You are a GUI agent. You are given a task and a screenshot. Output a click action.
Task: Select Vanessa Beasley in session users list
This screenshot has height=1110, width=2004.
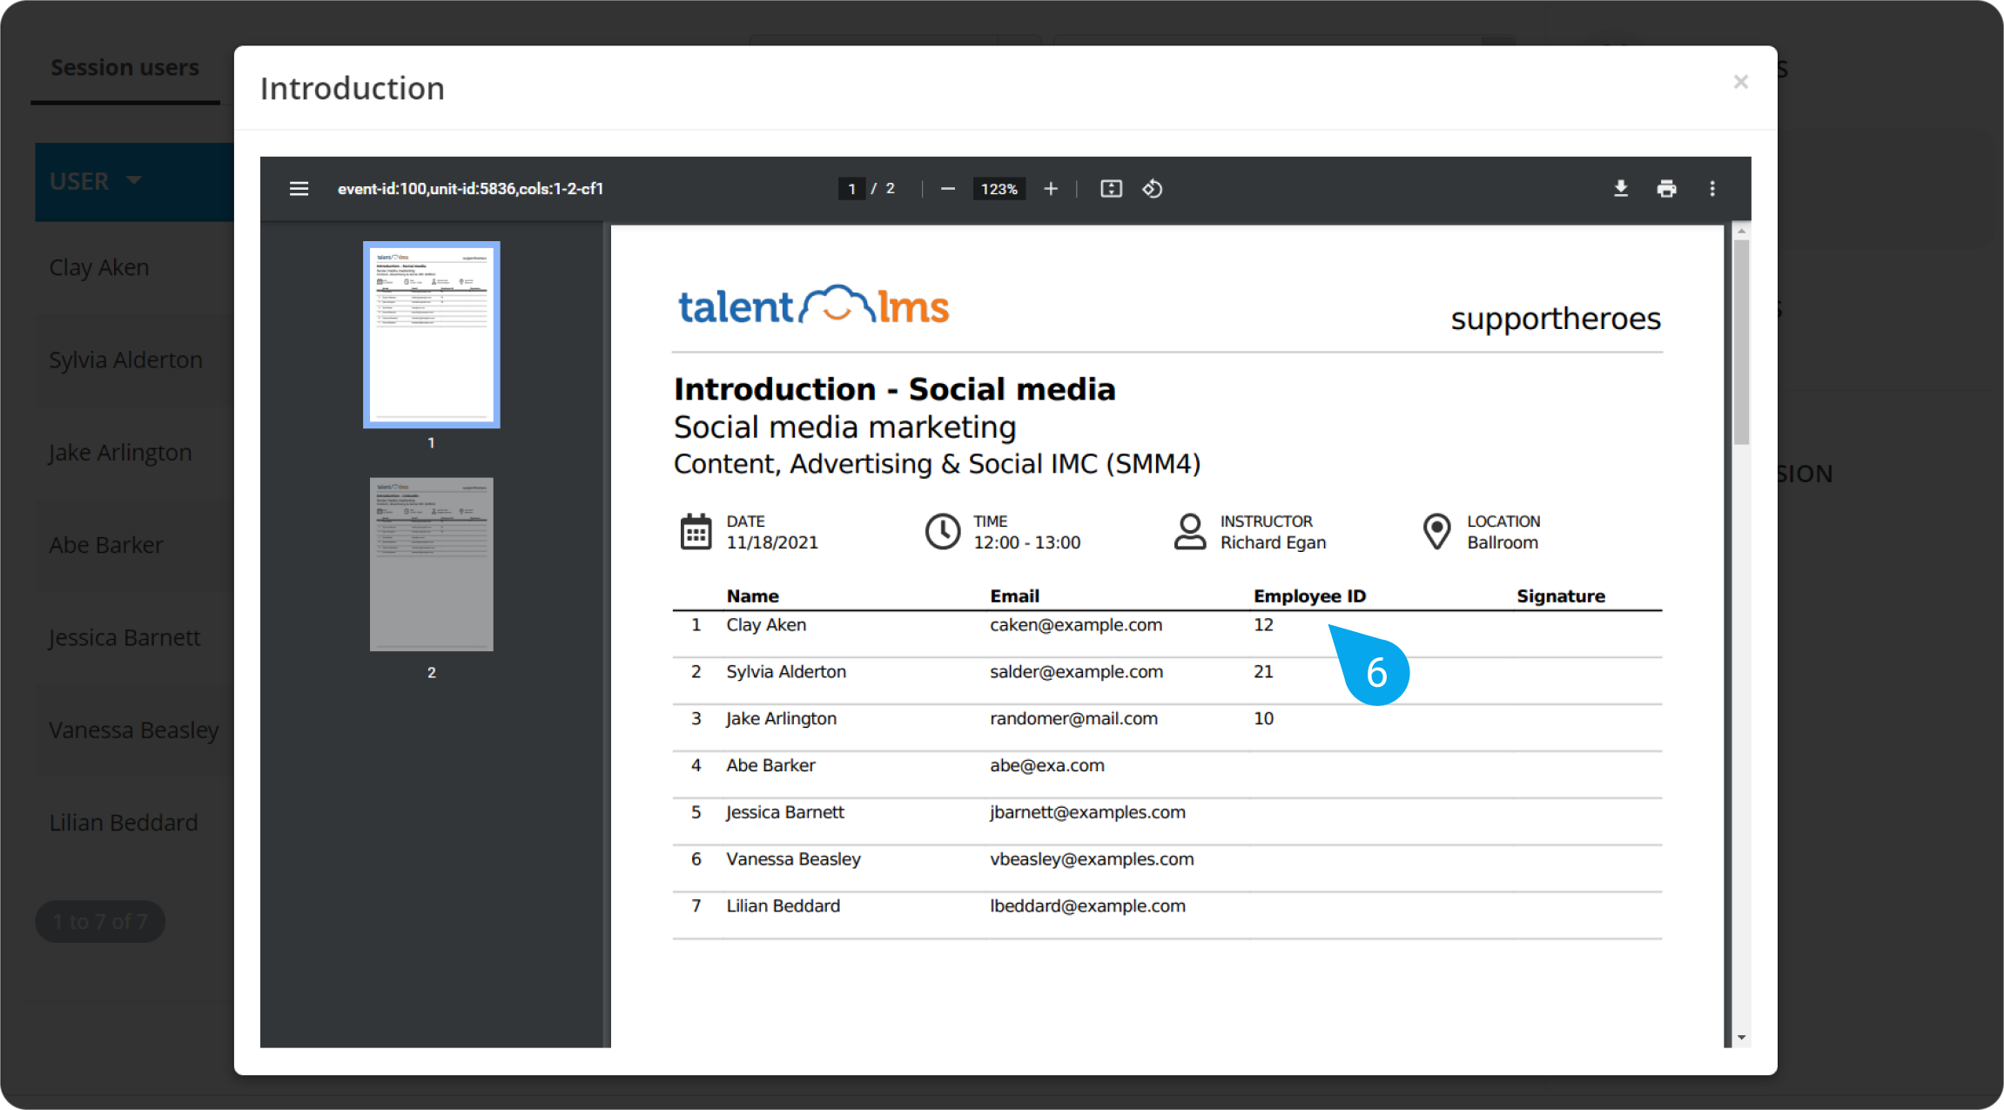tap(134, 730)
